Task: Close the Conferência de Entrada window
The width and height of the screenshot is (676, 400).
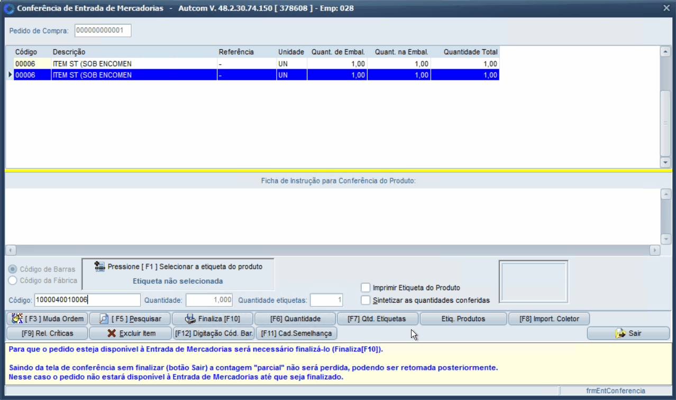Action: (x=666, y=8)
